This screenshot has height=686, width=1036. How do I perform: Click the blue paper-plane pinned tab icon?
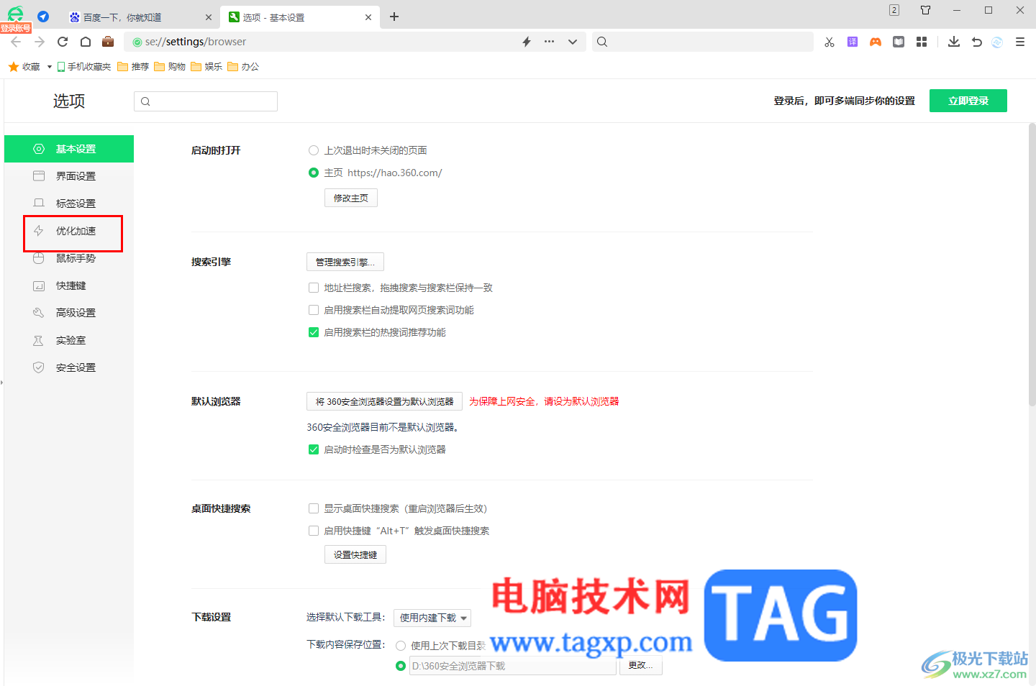43,17
